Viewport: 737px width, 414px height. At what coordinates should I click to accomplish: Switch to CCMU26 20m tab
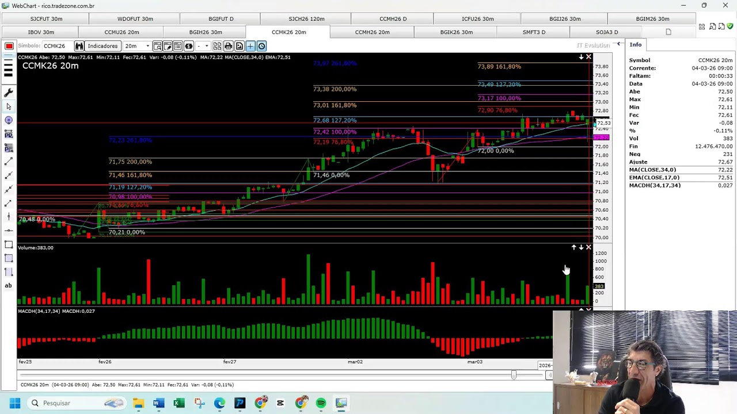coord(121,32)
